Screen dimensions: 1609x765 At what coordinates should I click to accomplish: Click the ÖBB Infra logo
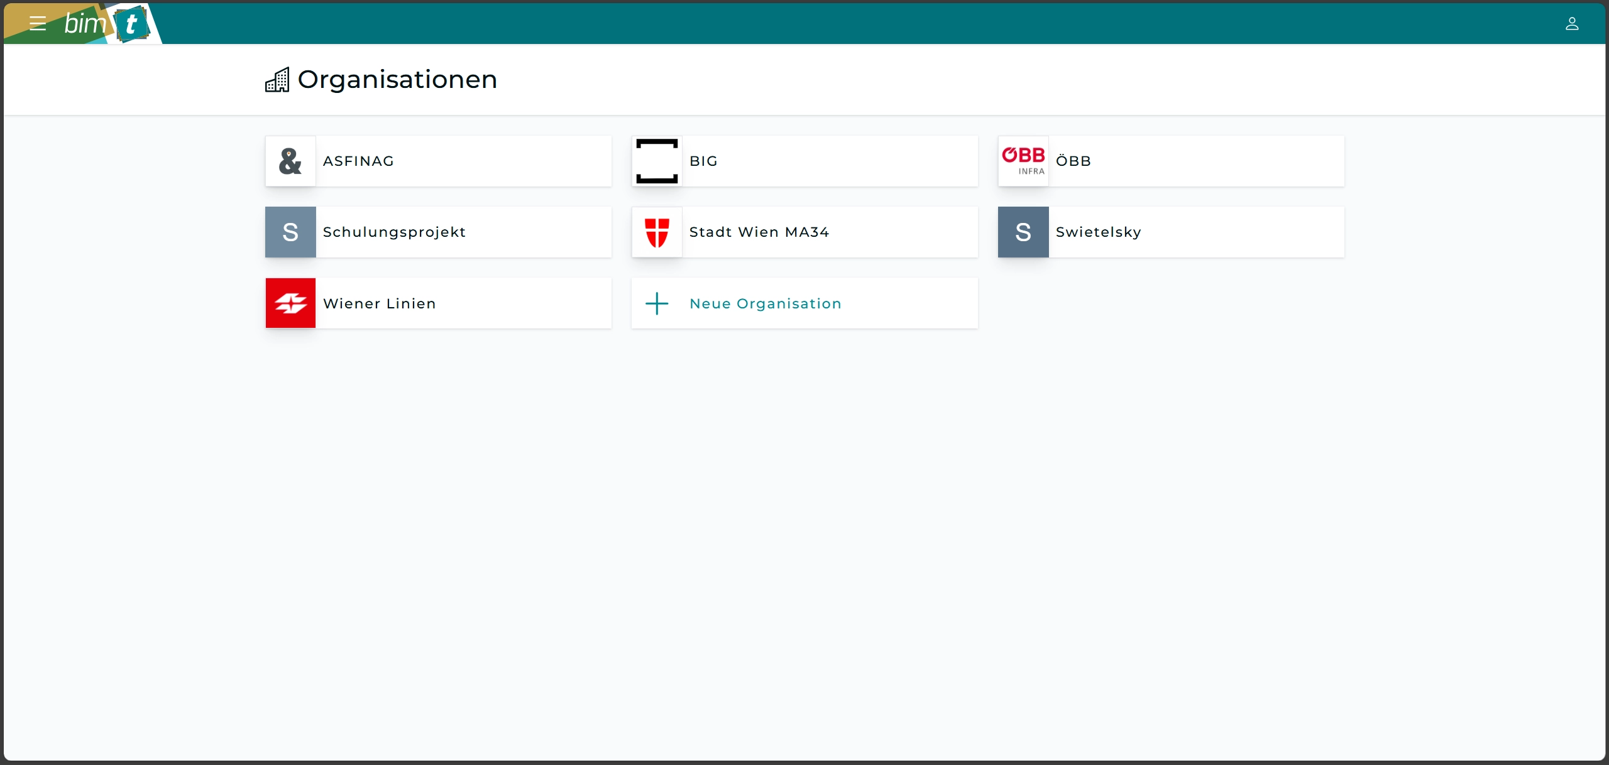pos(1023,161)
